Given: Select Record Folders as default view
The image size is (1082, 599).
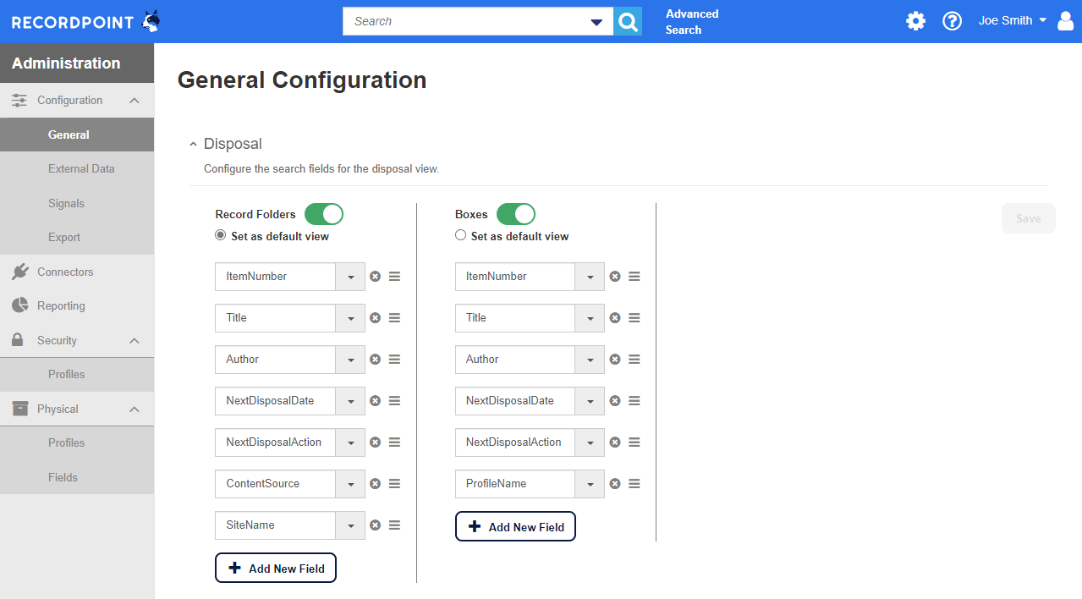Looking at the screenshot, I should point(221,235).
